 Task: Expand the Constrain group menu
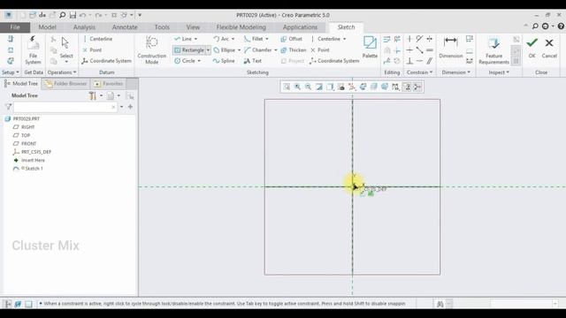point(419,72)
